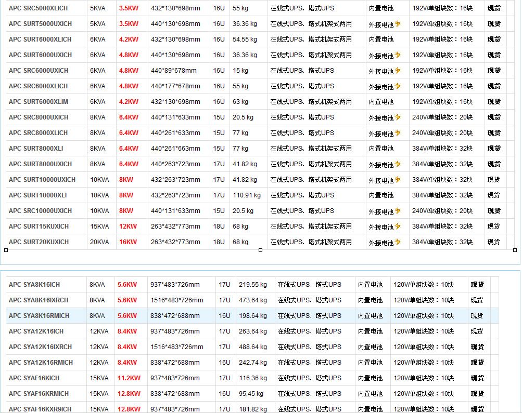The width and height of the screenshot is (522, 413).
Task: Click the bottom-center resize handle of first table
Action: point(260,250)
